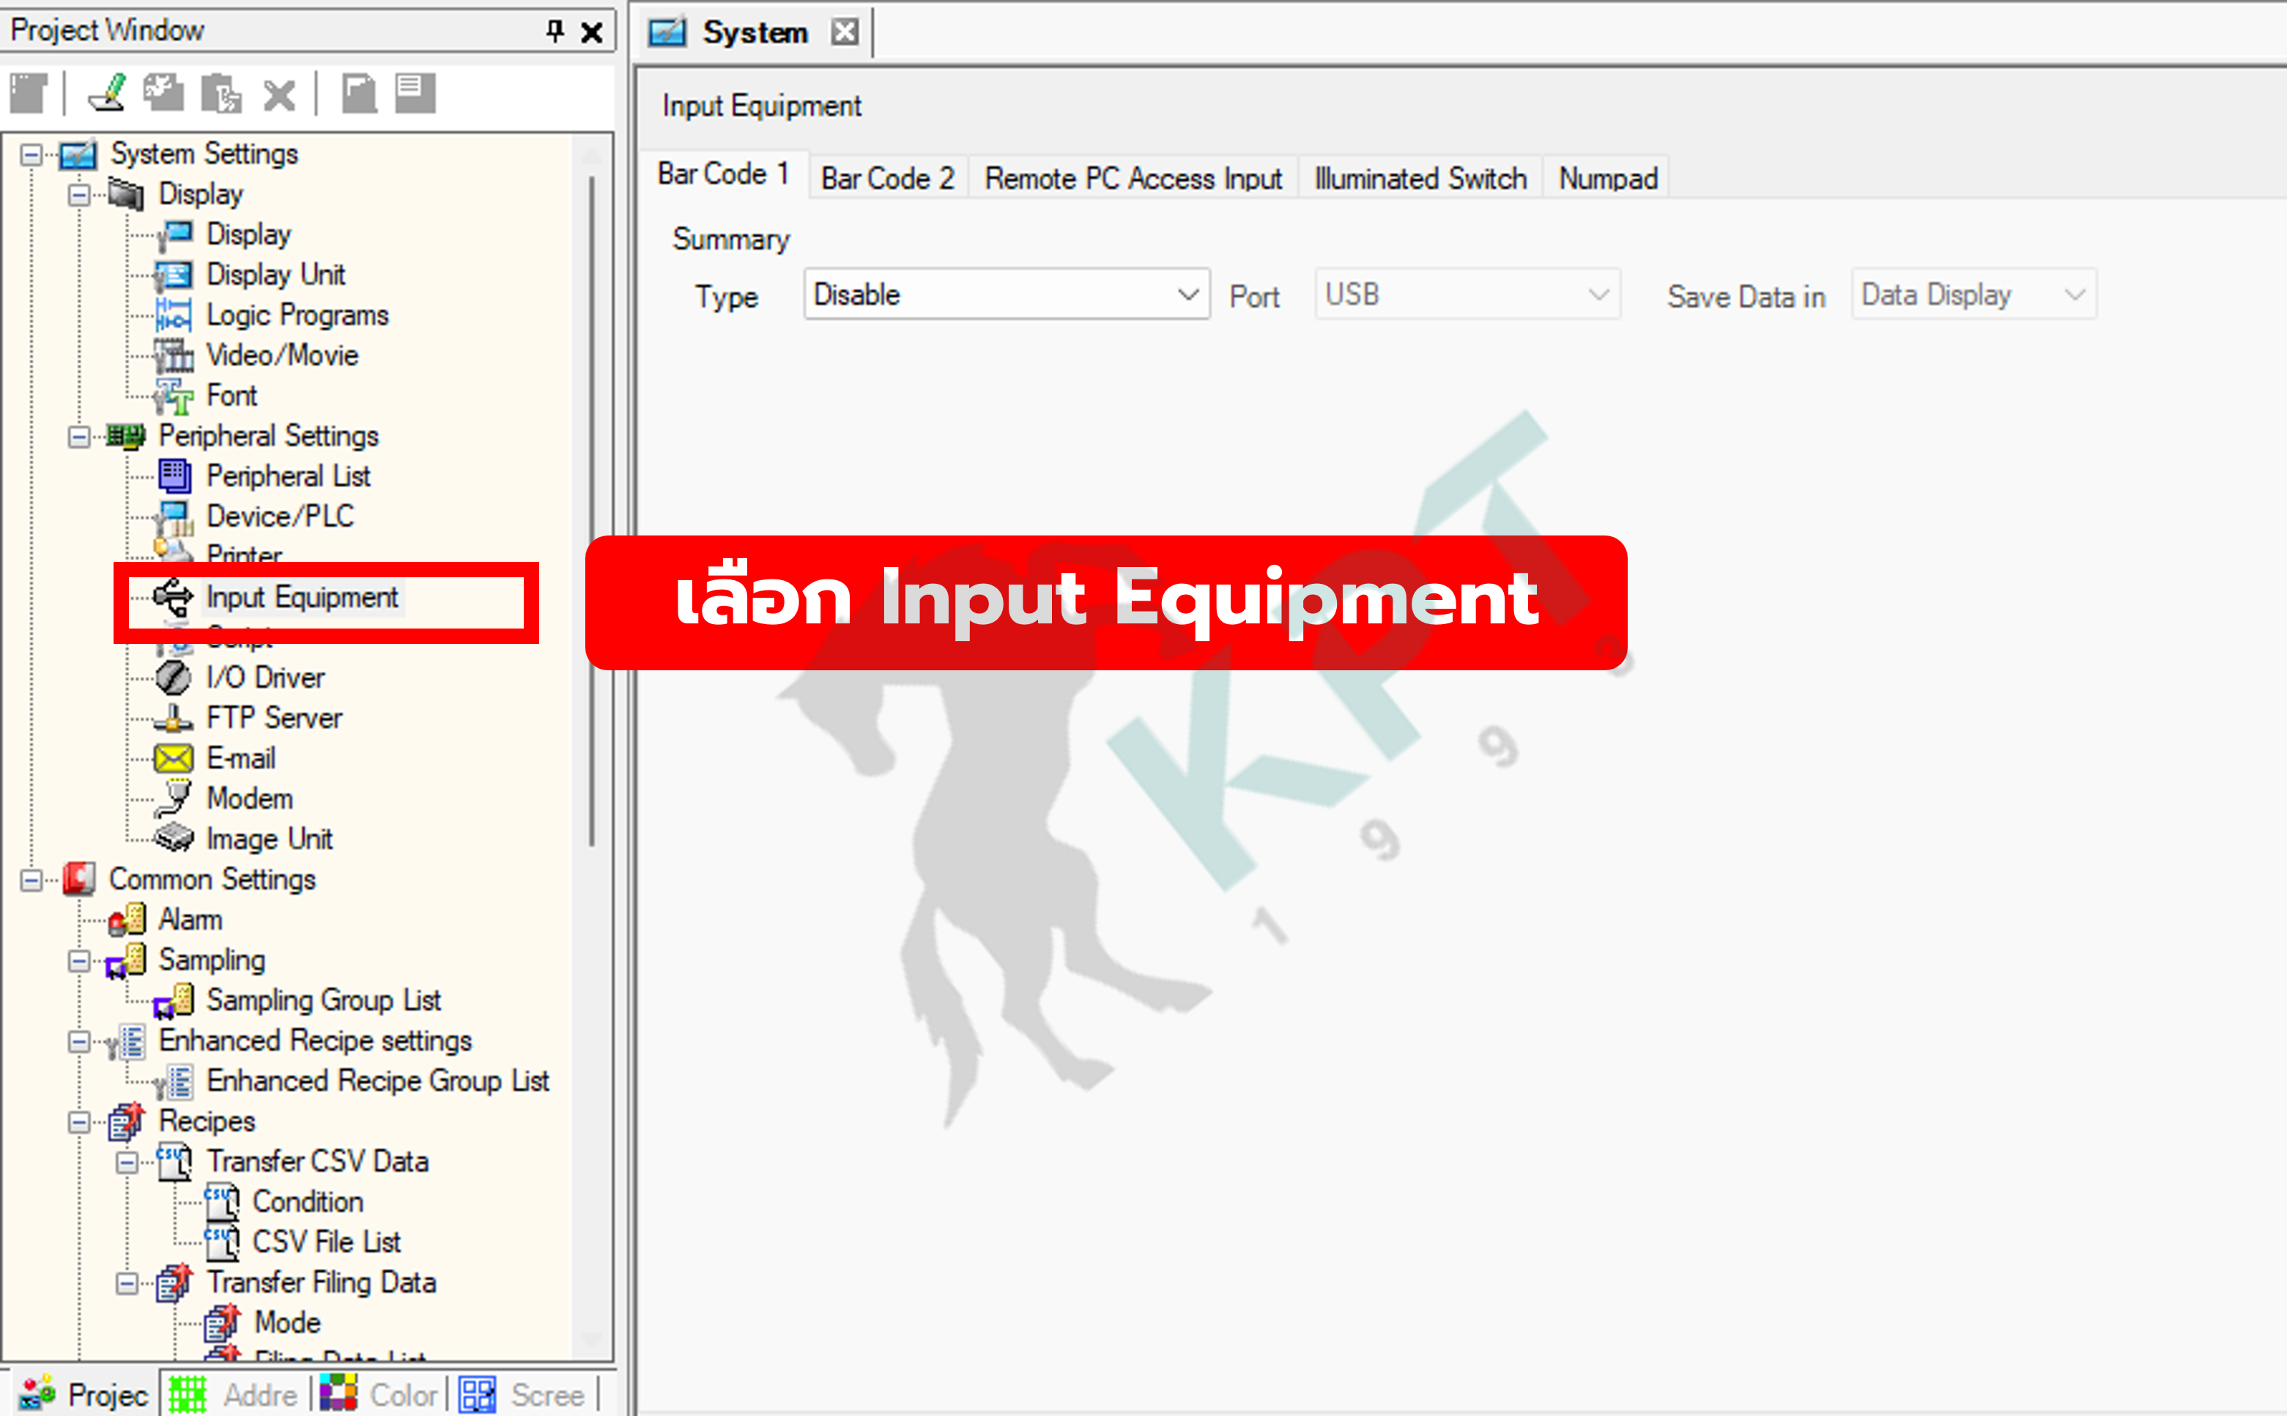Collapse the Peripheral Settings node

click(80, 437)
